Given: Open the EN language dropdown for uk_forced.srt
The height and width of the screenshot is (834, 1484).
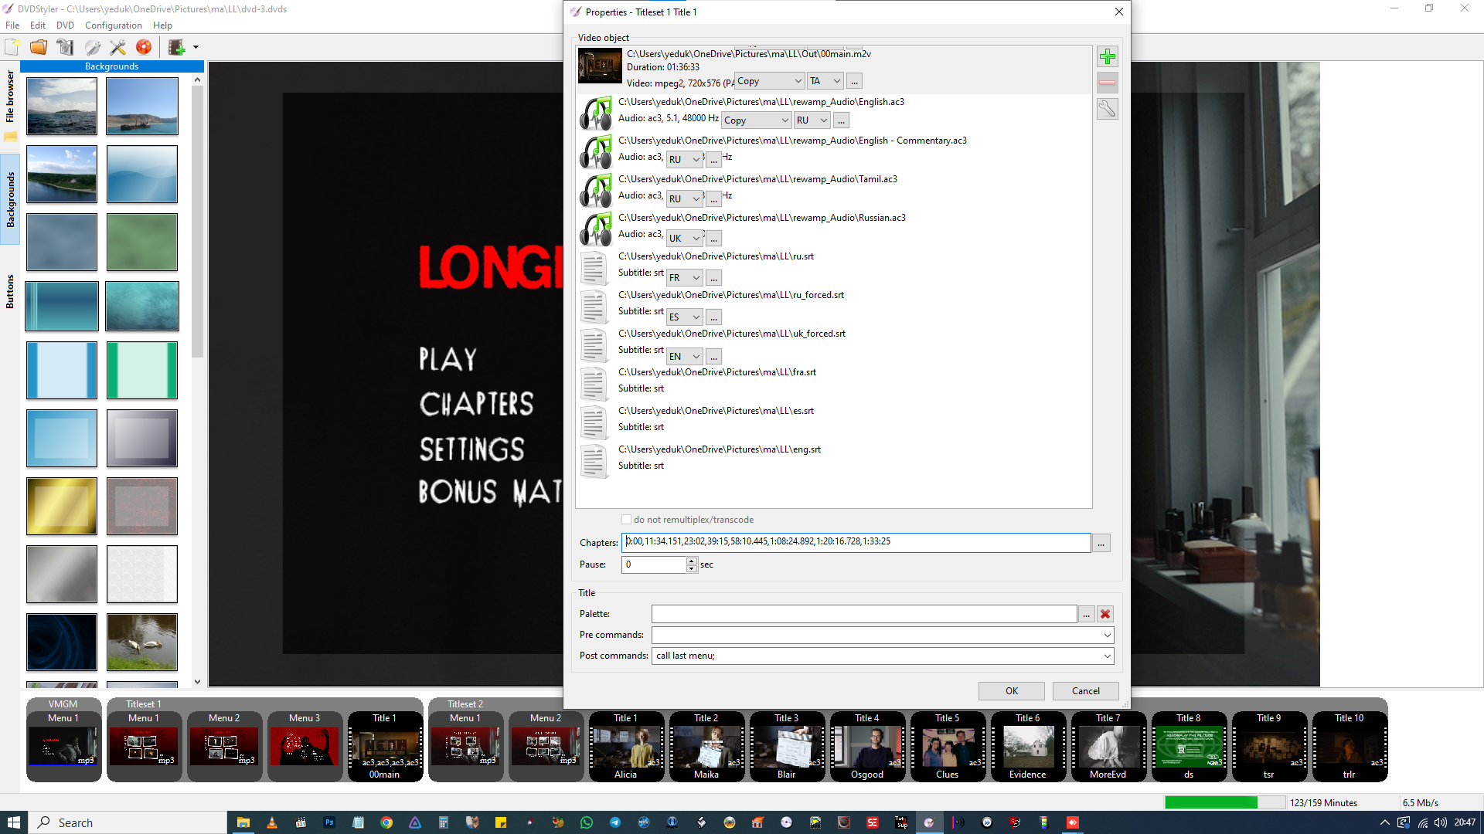Looking at the screenshot, I should 685,357.
